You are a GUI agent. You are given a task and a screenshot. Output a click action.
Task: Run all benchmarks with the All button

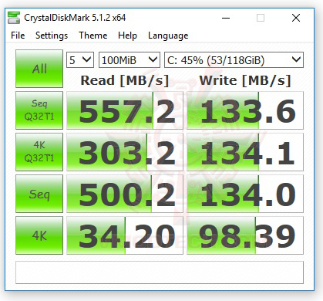pyautogui.click(x=39, y=69)
